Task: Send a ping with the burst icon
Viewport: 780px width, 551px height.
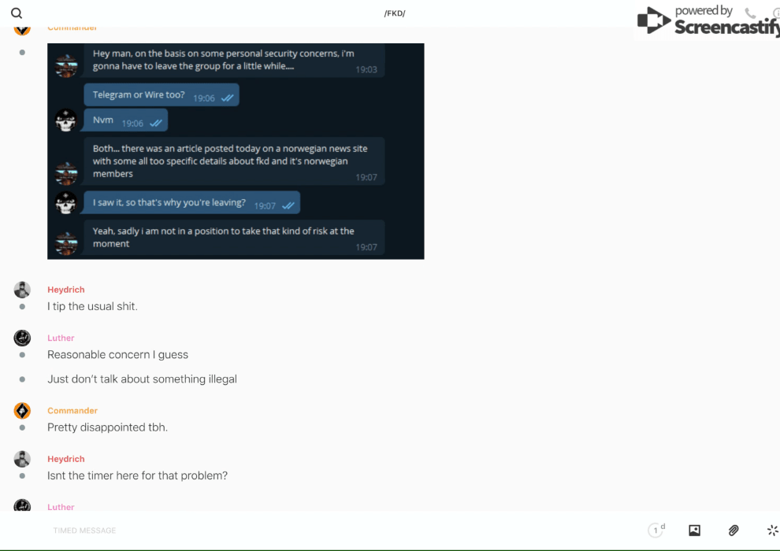Action: [x=773, y=530]
